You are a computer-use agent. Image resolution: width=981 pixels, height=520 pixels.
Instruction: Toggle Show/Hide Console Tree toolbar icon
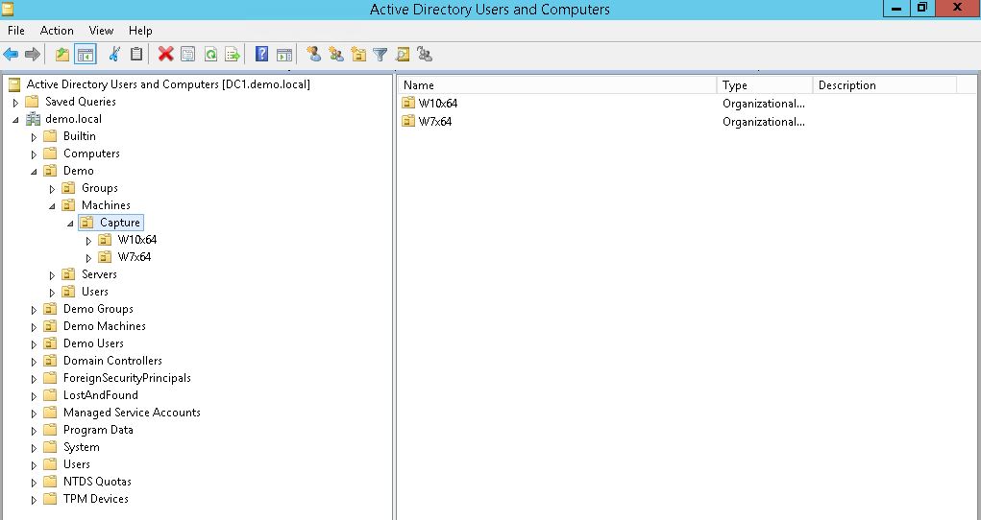tap(86, 55)
